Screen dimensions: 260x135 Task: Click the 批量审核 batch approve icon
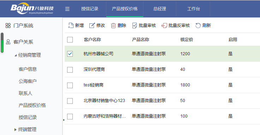(x=135, y=26)
